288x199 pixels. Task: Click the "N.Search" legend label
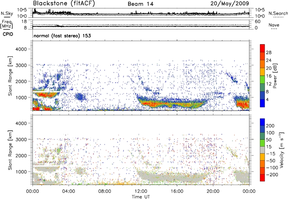tap(278, 13)
